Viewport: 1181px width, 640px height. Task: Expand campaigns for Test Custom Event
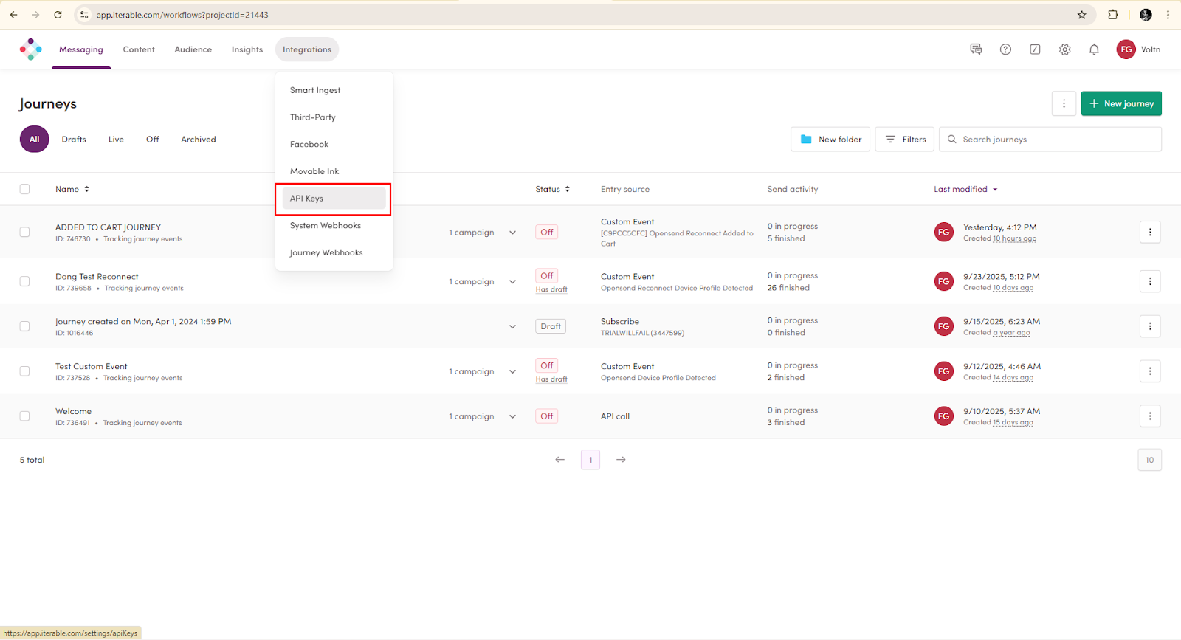point(512,371)
